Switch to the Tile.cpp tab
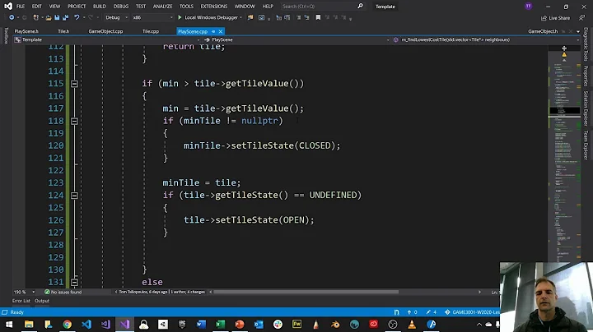The width and height of the screenshot is (593, 332). pyautogui.click(x=151, y=31)
